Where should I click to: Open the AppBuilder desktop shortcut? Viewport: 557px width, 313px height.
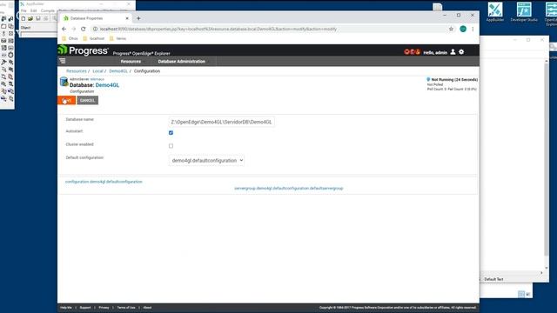point(495,12)
